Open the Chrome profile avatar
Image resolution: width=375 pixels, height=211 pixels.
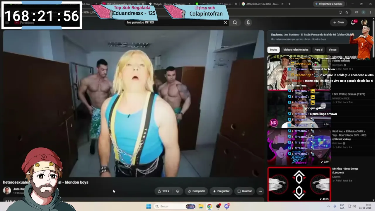coord(363,12)
